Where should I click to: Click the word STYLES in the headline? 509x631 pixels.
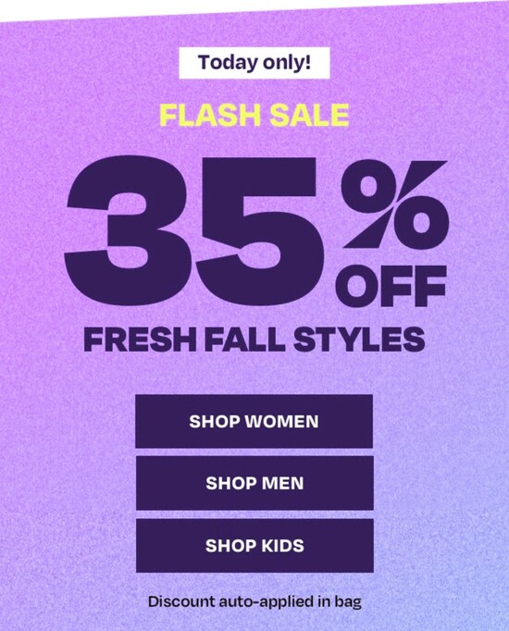[x=359, y=340]
